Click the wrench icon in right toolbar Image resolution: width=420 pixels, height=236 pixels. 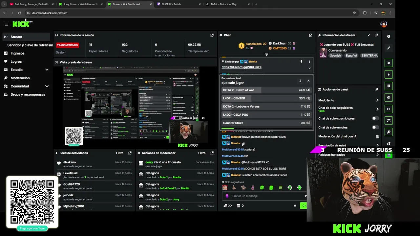(388, 132)
